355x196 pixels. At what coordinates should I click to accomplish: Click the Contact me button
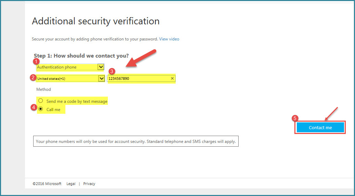pyautogui.click(x=320, y=127)
